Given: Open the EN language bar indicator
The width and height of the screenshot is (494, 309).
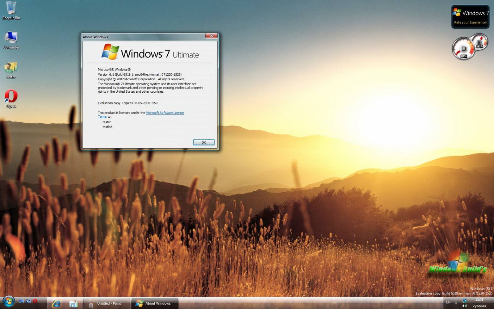Looking at the screenshot, I should point(448,302).
